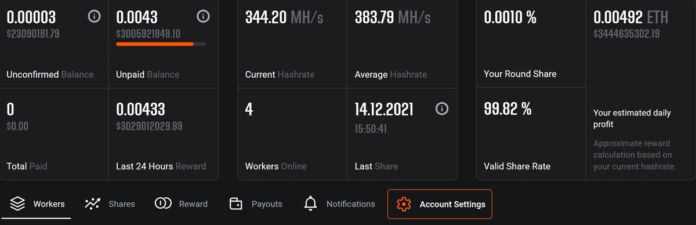The width and height of the screenshot is (696, 225).
Task: Switch to the Shares tab
Action: pos(110,204)
